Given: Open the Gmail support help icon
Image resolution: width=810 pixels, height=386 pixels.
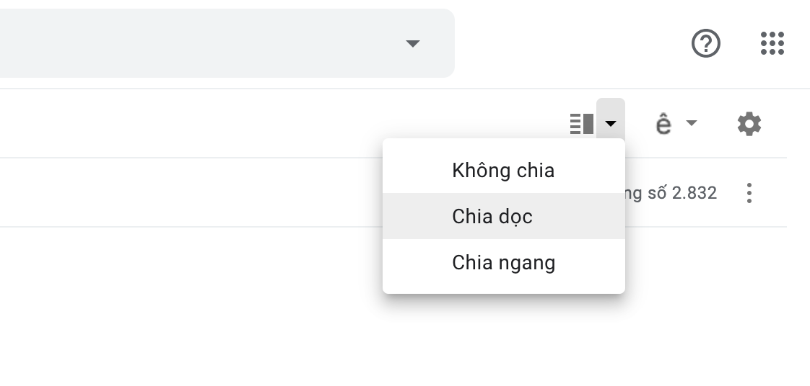Looking at the screenshot, I should point(705,44).
